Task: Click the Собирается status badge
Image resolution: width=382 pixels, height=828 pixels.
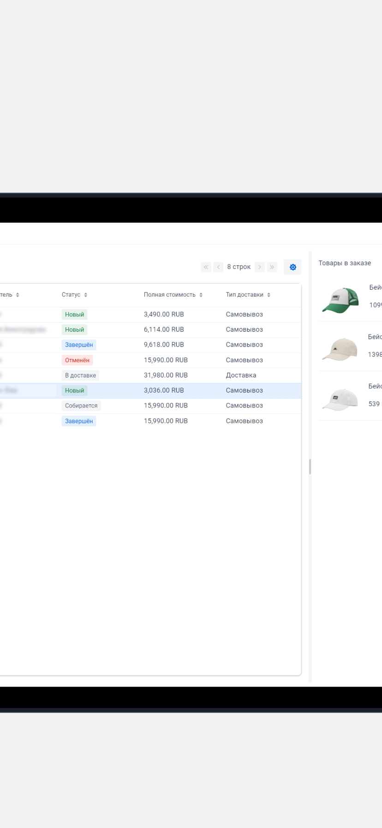Action: pyautogui.click(x=81, y=406)
